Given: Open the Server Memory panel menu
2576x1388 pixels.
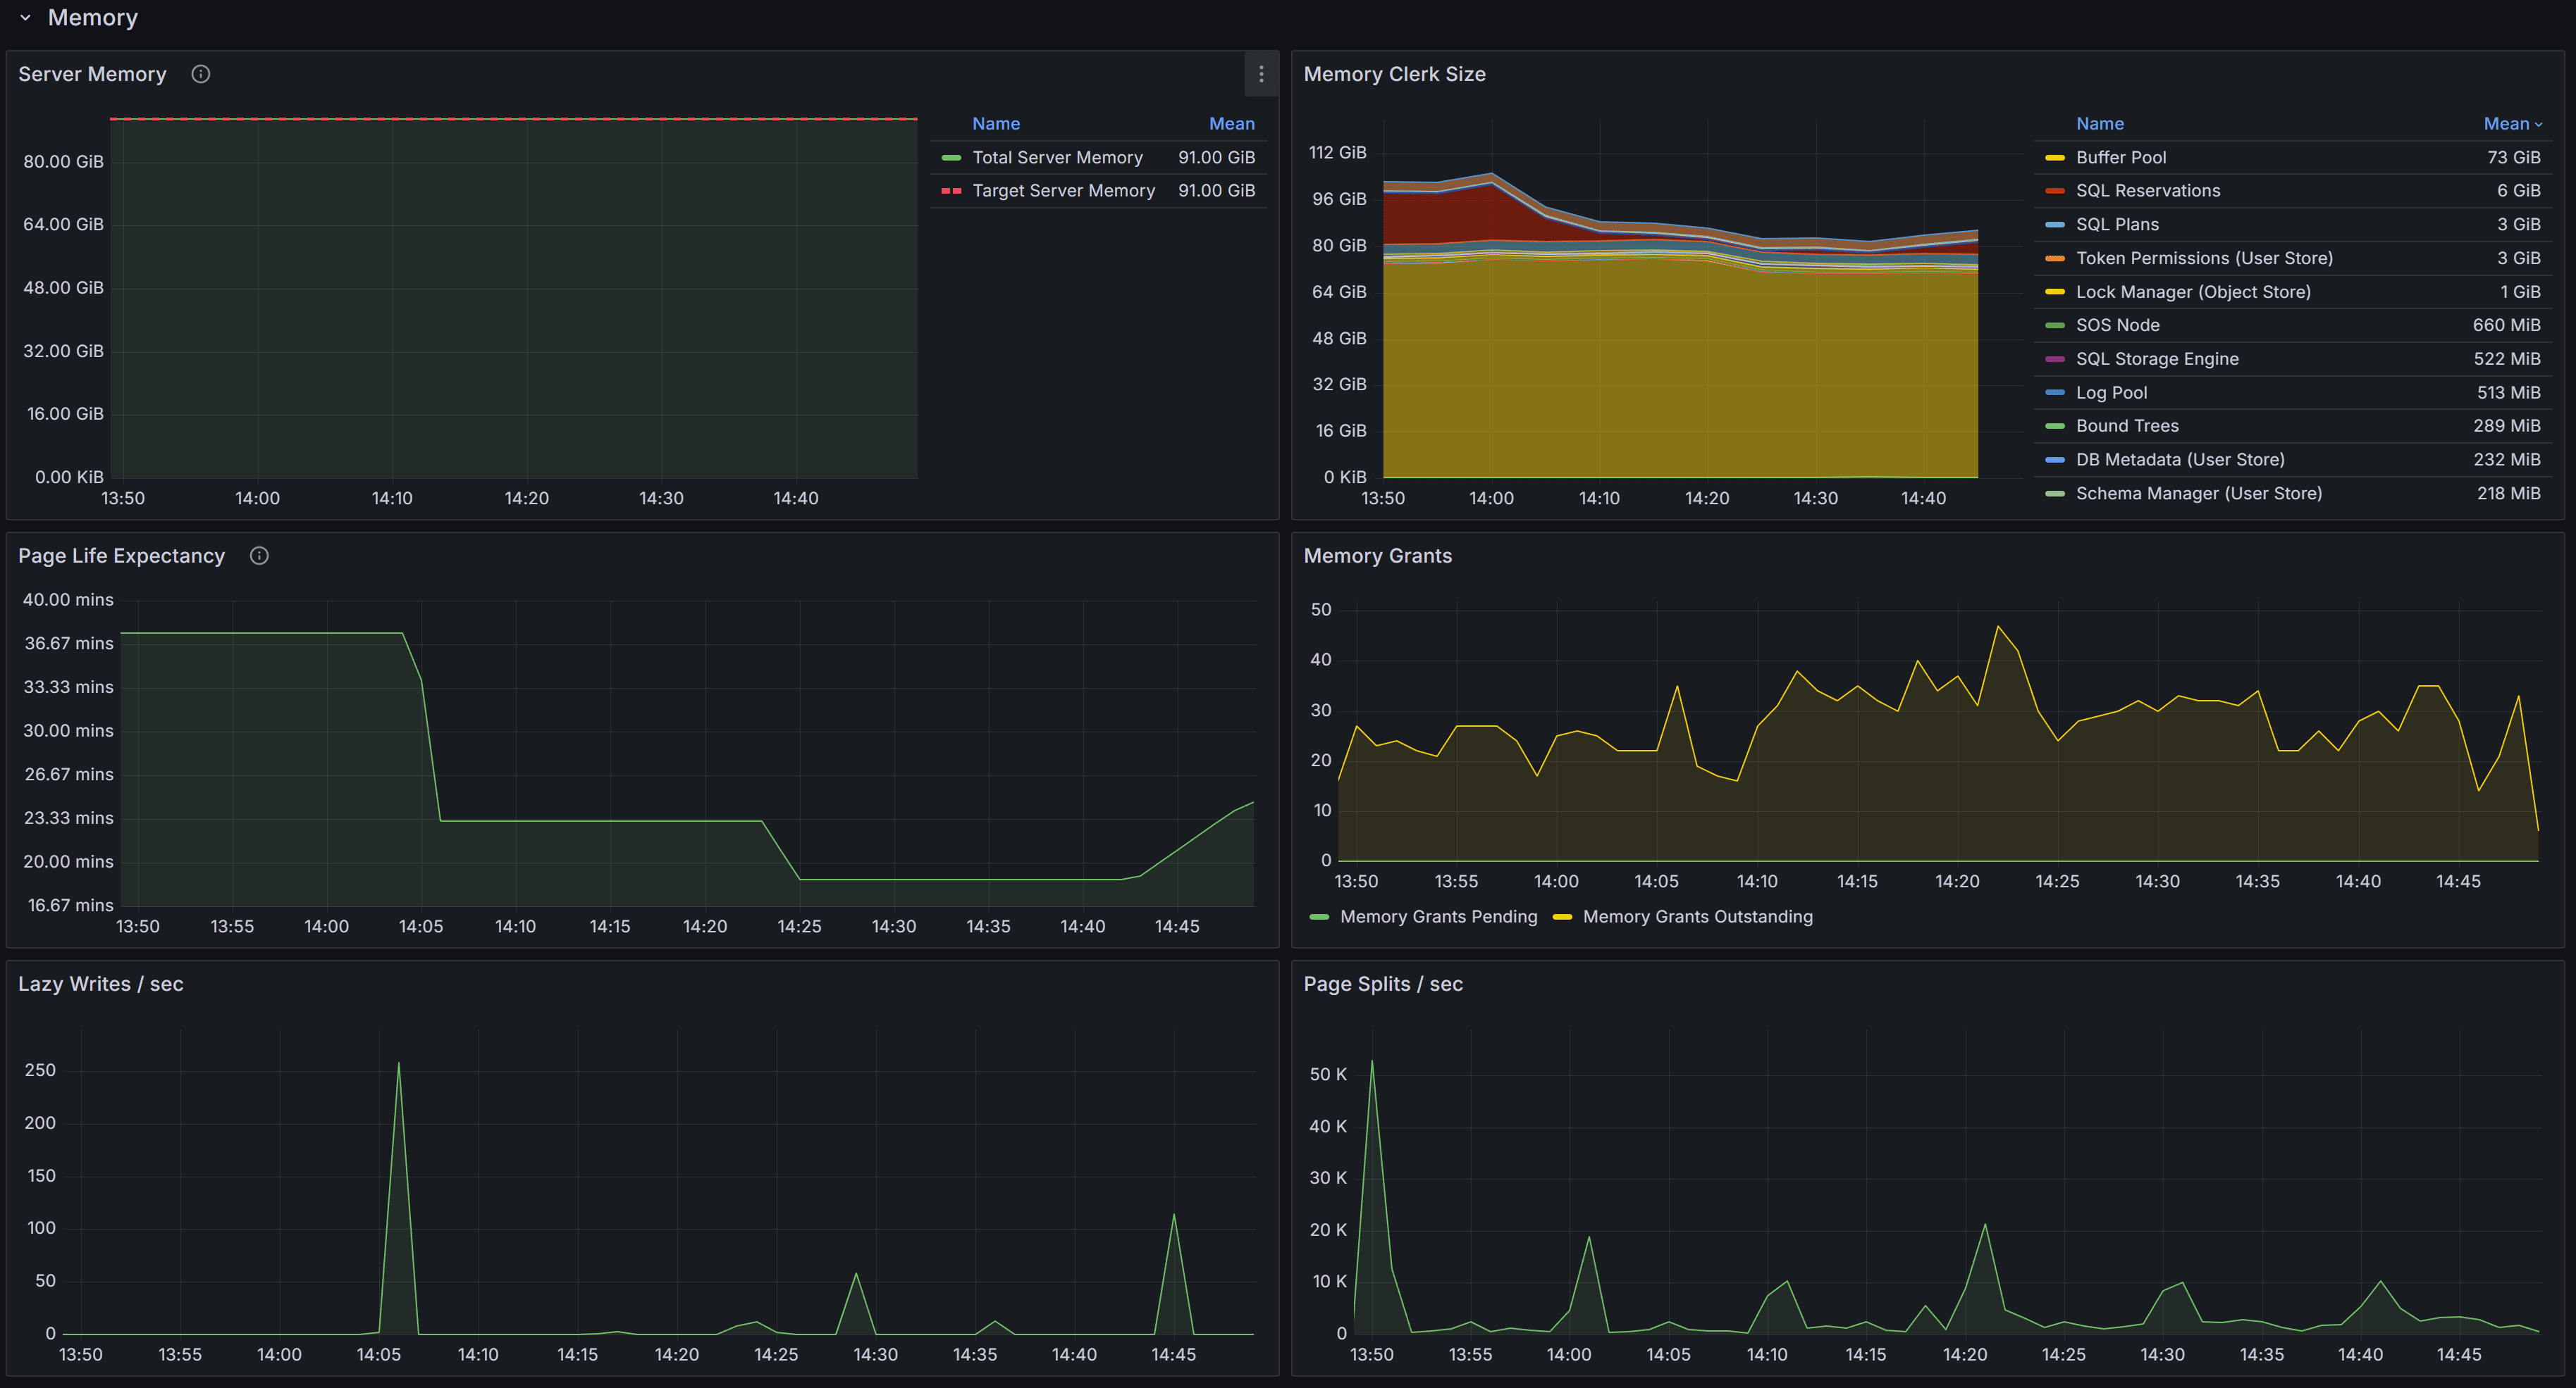Looking at the screenshot, I should [x=1260, y=74].
